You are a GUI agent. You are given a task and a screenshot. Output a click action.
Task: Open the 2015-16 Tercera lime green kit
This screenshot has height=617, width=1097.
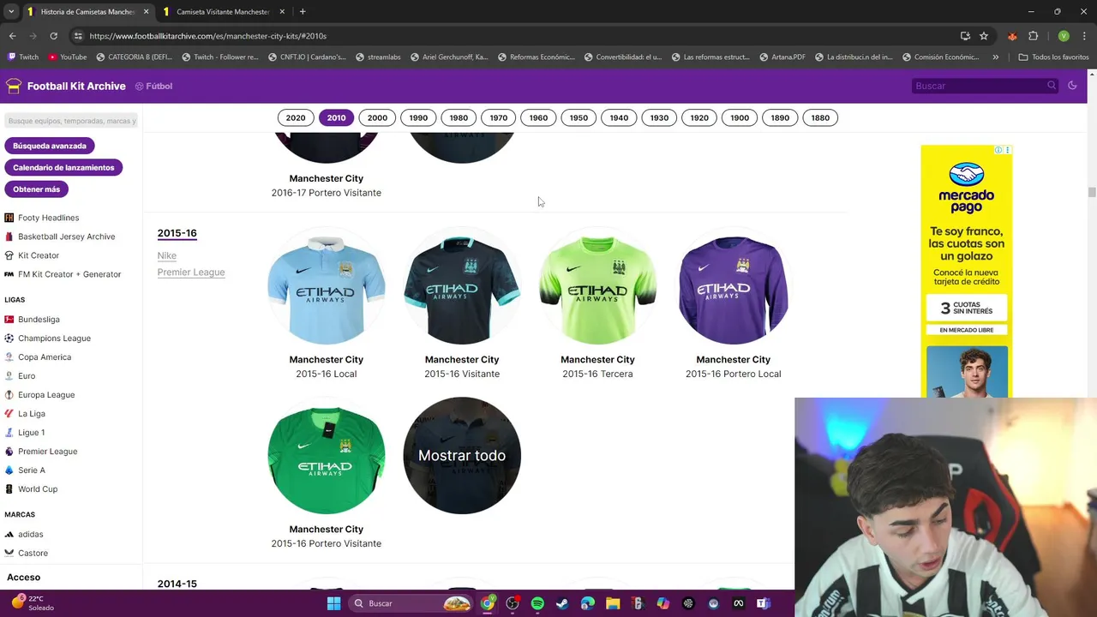pos(597,286)
